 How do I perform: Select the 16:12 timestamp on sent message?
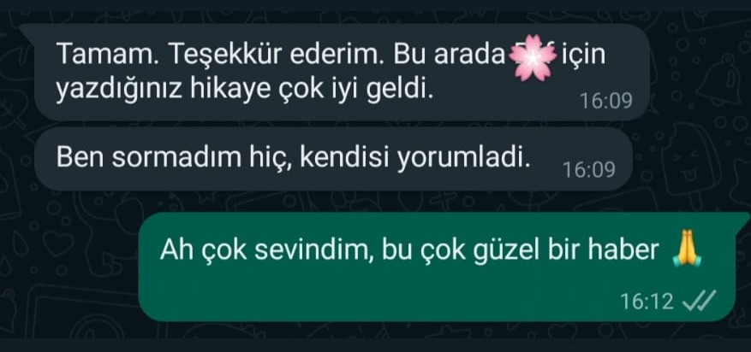647,302
